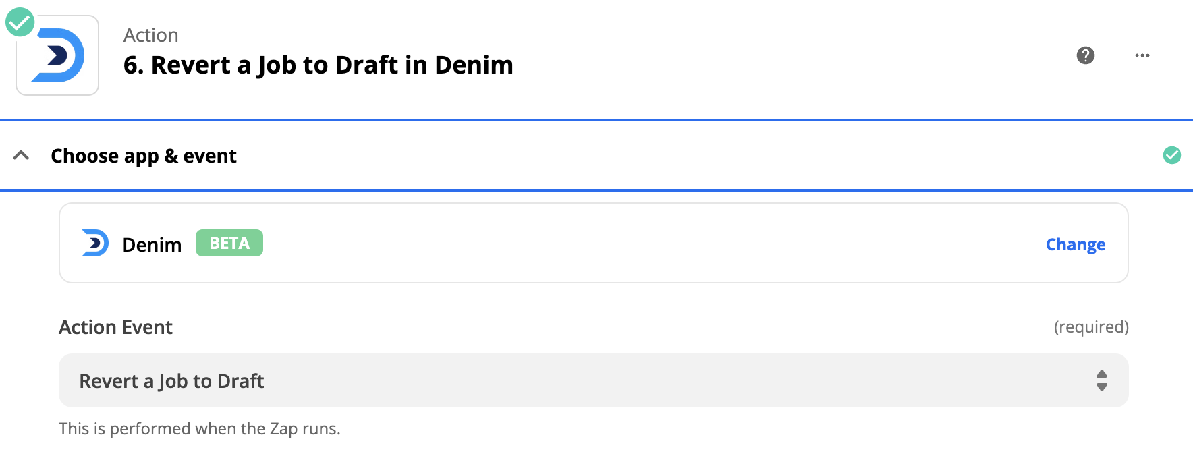
Task: Click the section-complete green check icon
Action: coord(1171,156)
